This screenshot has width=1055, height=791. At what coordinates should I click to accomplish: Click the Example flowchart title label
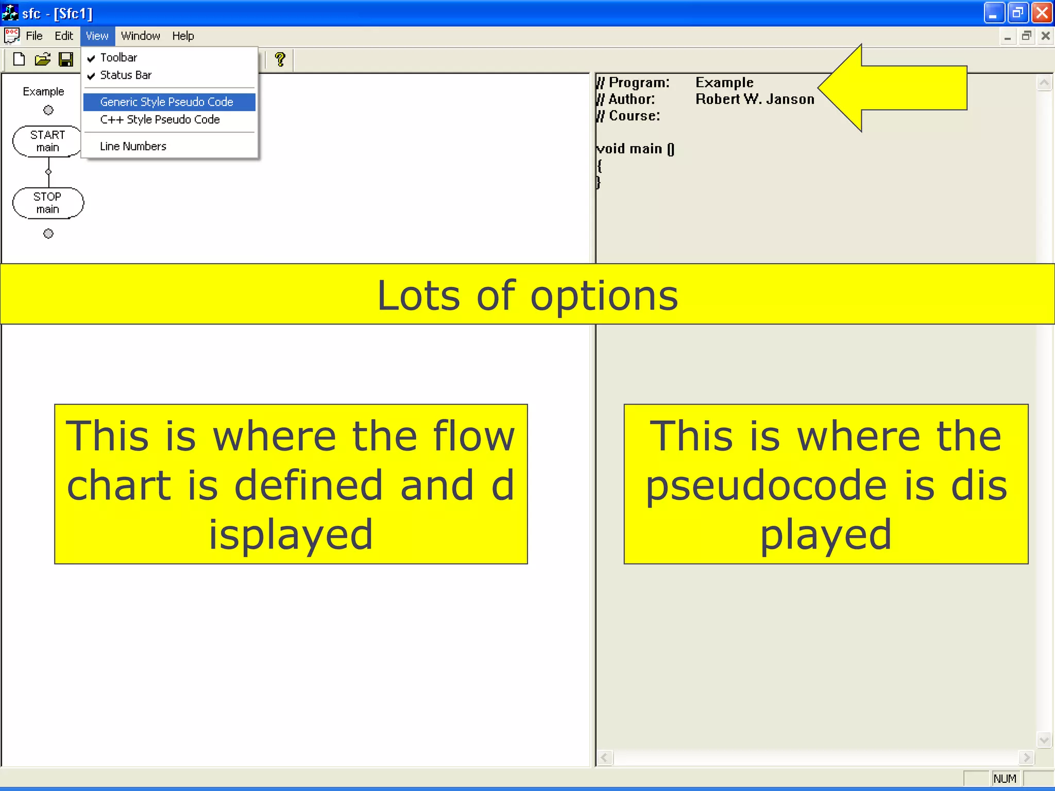click(43, 92)
